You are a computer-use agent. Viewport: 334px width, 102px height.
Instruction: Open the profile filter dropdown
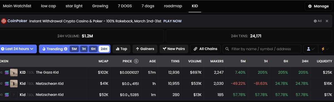click(x=310, y=49)
